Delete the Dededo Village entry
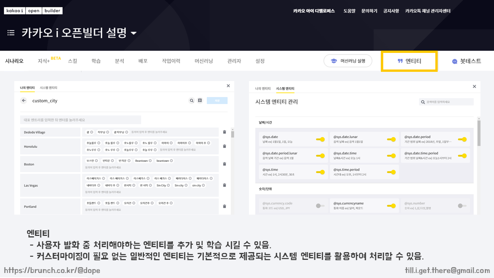 (x=225, y=132)
